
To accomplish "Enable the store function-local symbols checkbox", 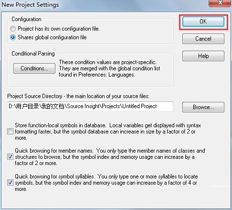I will point(10,132).
